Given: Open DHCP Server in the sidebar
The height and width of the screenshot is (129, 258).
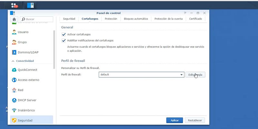Looking at the screenshot, I should point(32,100).
